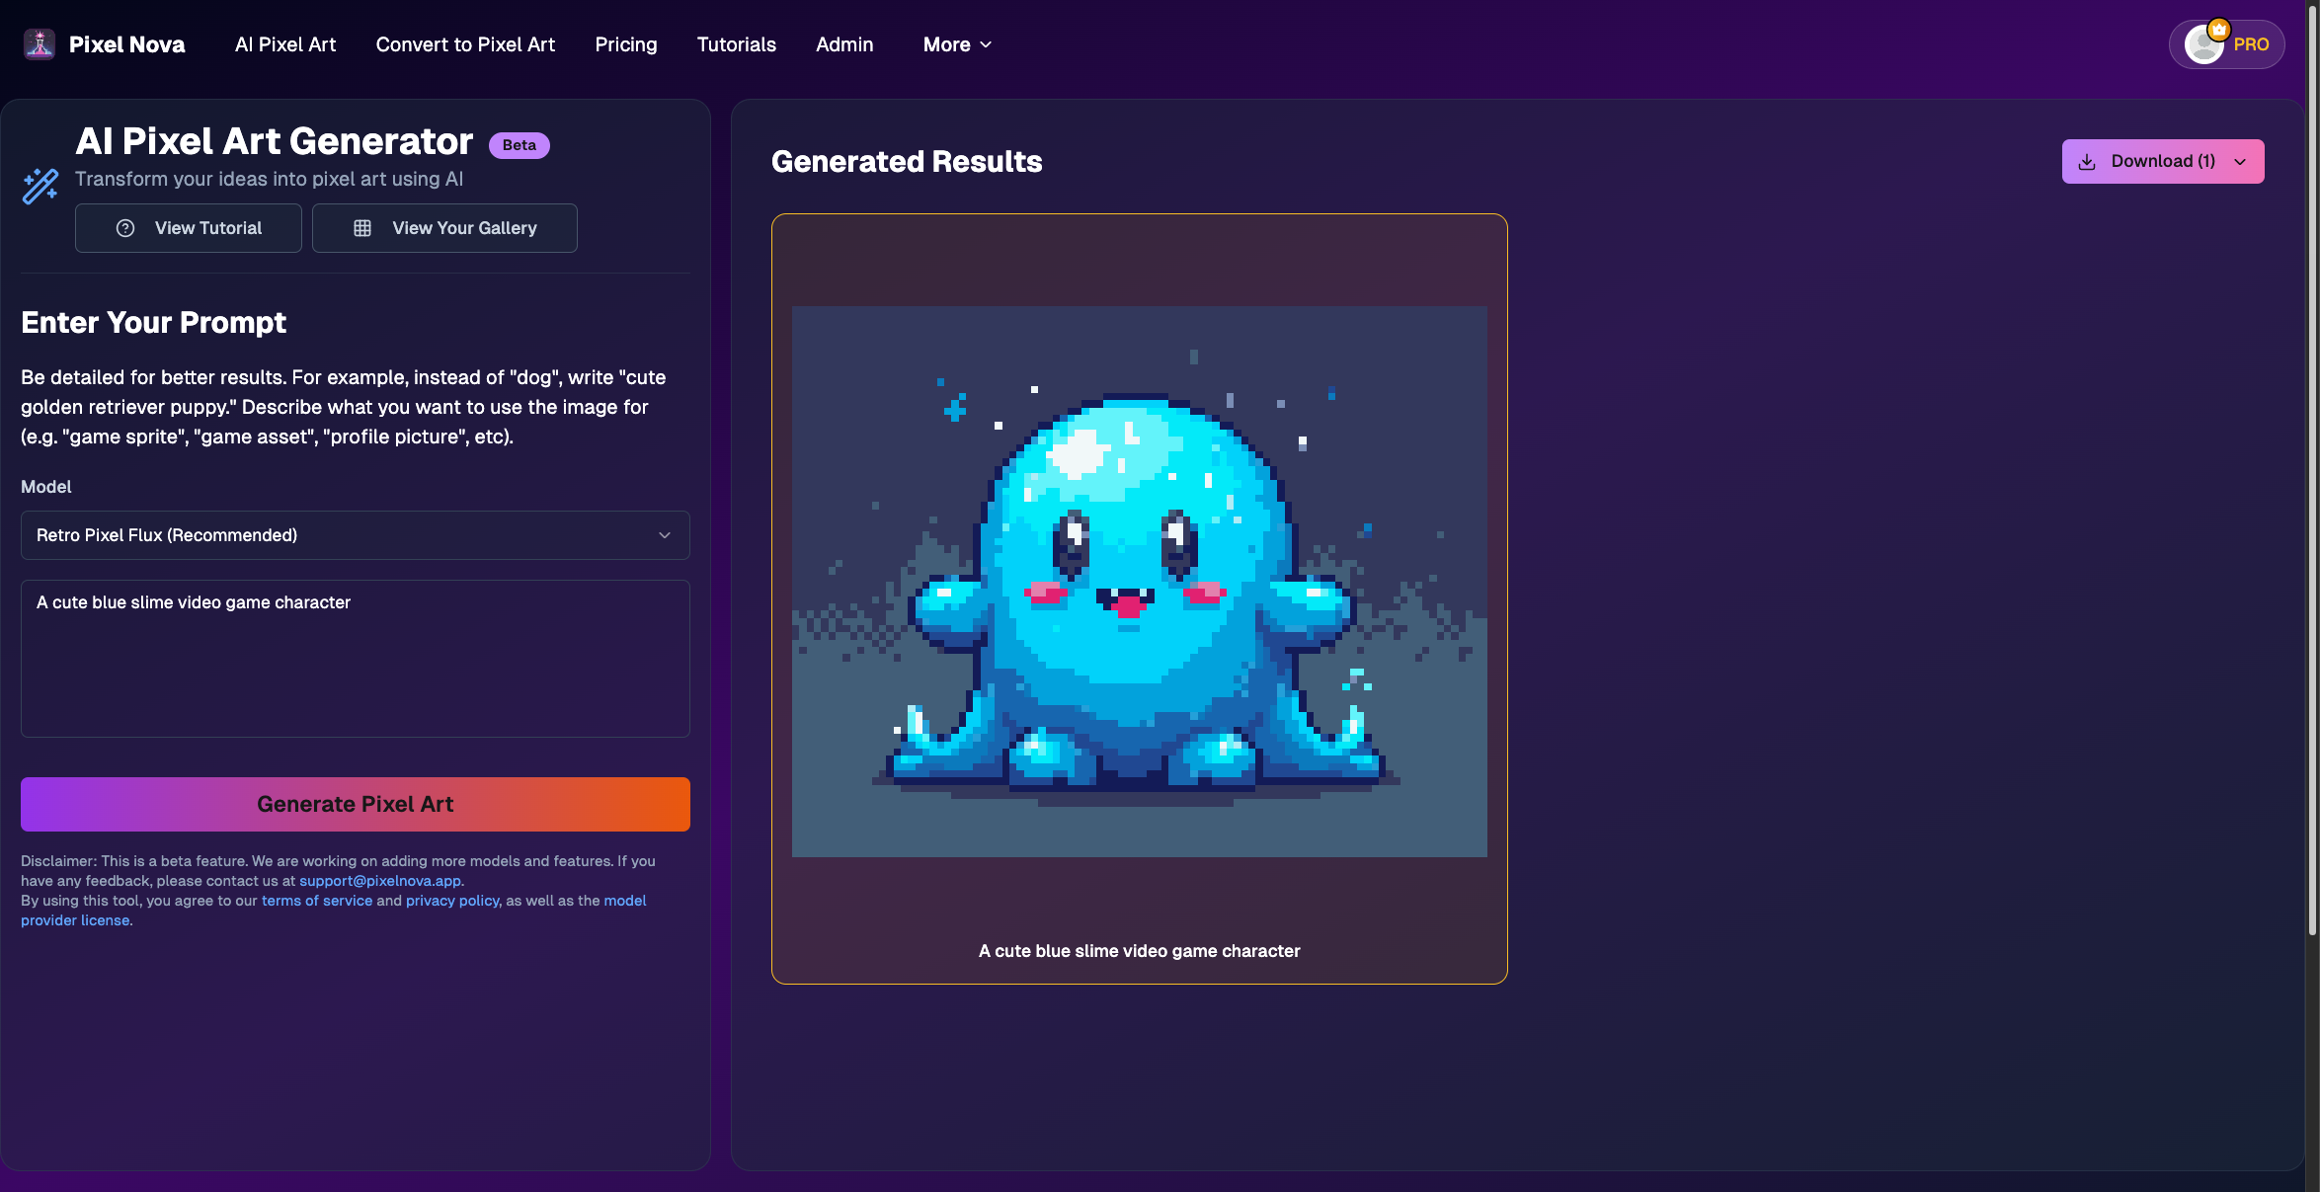Click the Pixel Nova brand name
Image resolution: width=2320 pixels, height=1192 pixels.
coord(127,44)
